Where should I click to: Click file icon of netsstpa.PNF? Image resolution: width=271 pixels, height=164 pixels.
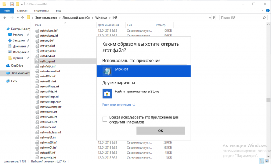[x=37, y=51]
